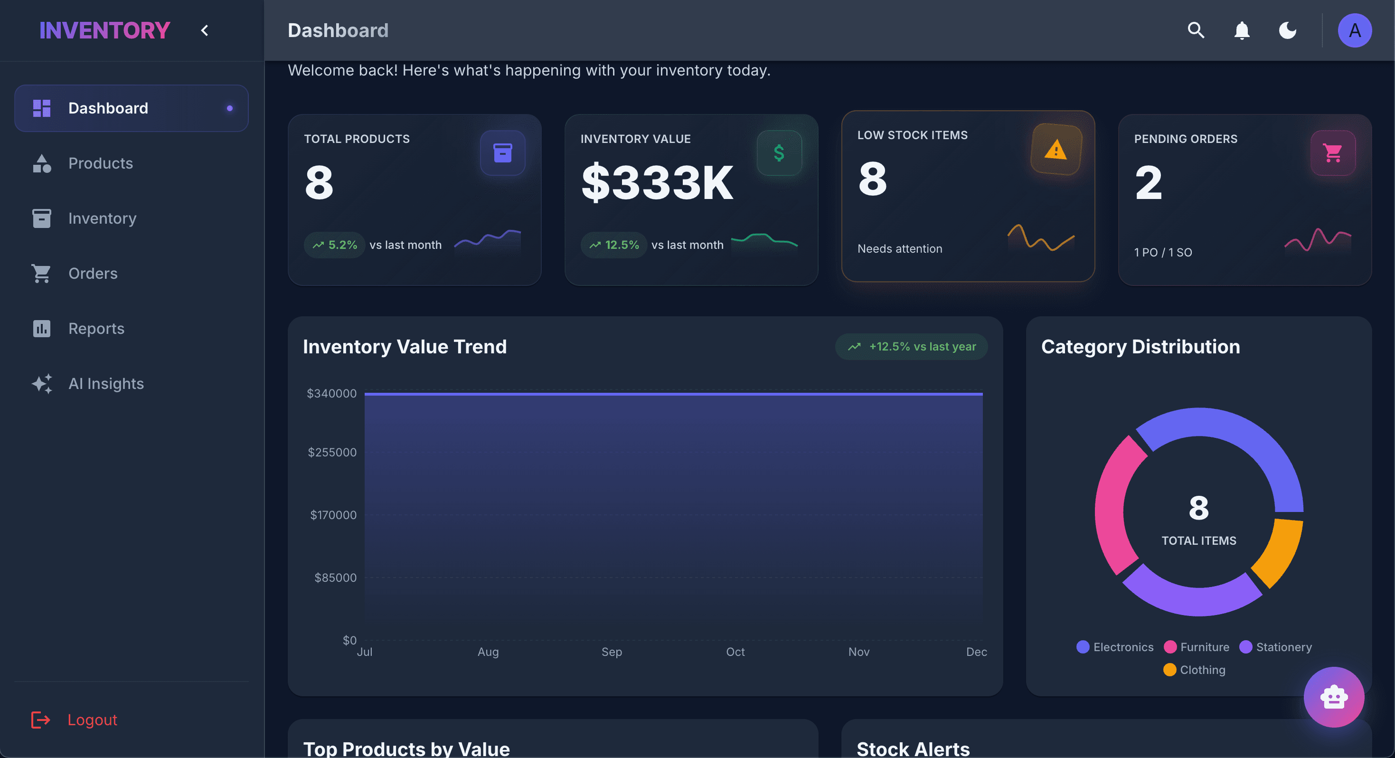This screenshot has height=758, width=1395.
Task: Select the Orders cart icon in sidebar
Action: coord(41,273)
